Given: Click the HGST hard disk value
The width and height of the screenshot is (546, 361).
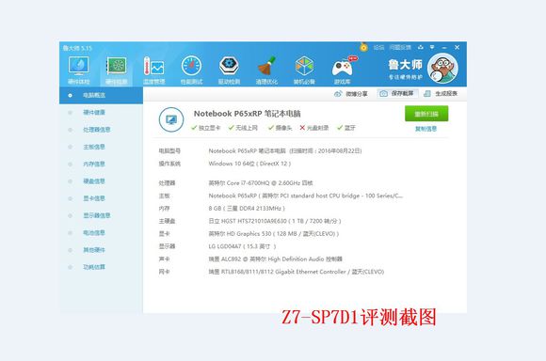Looking at the screenshot, I should click(x=275, y=221).
